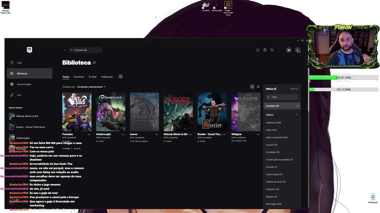Screen dimensions: 380x213
Task: Open the friends list icon
Action: tap(289, 50)
